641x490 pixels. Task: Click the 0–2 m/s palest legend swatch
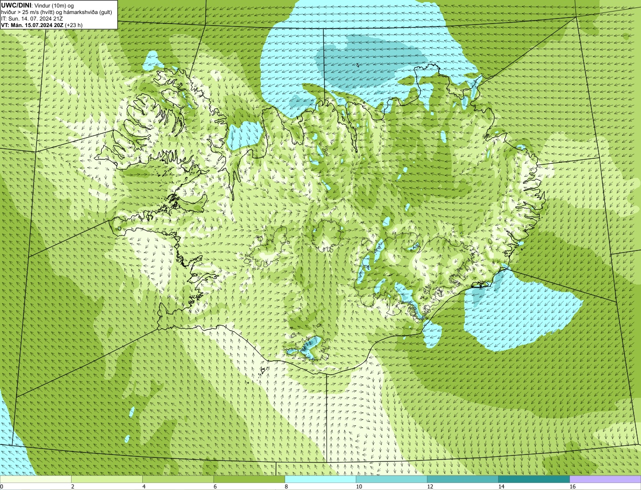36,479
